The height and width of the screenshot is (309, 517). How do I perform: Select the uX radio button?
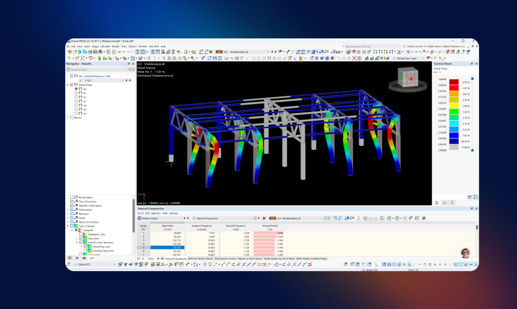(76, 93)
